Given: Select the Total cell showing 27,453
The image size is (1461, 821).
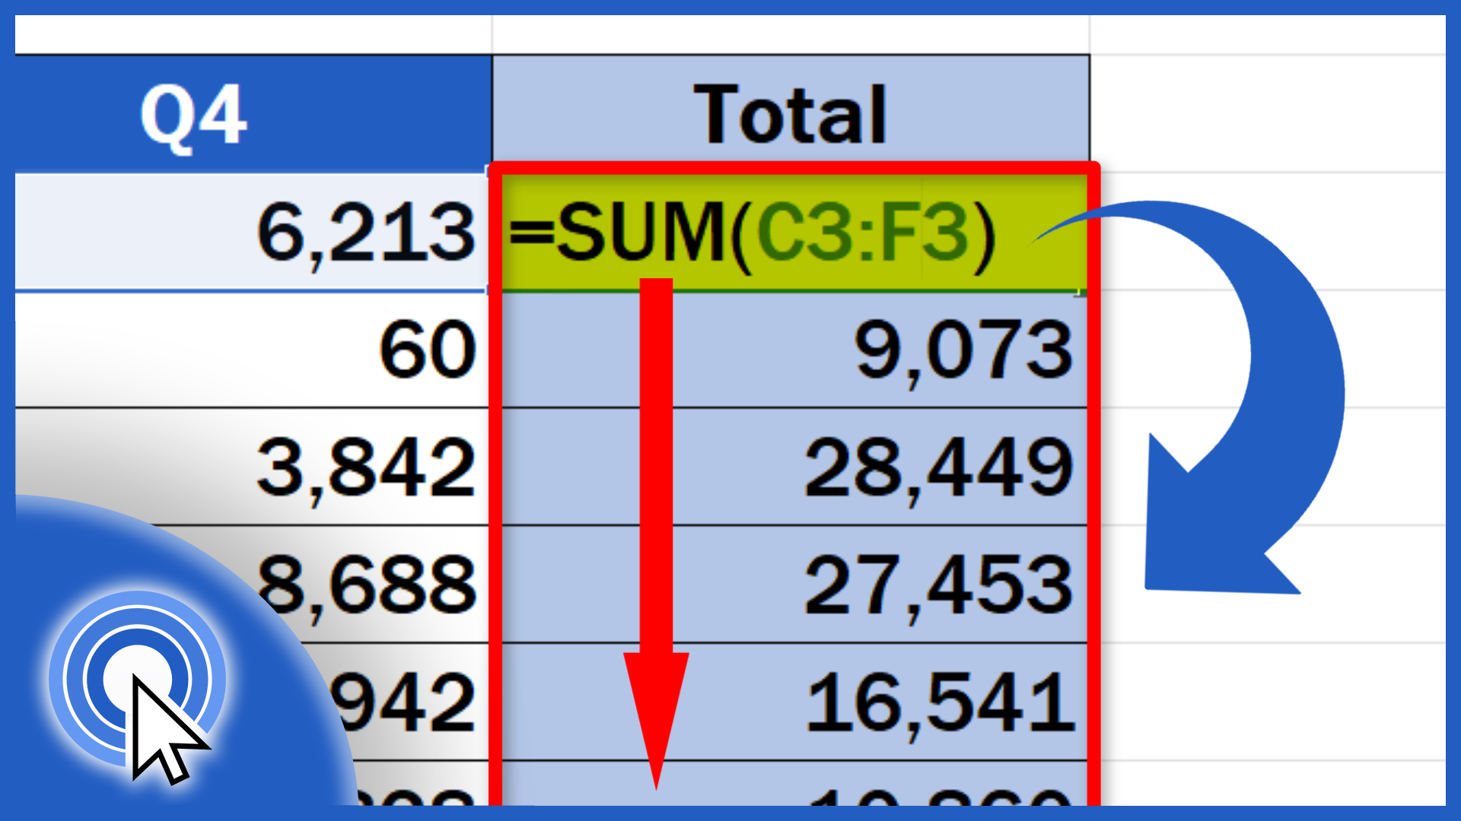Looking at the screenshot, I should (x=791, y=585).
